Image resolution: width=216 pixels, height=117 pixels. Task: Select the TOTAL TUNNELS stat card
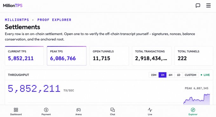click(x=194, y=56)
